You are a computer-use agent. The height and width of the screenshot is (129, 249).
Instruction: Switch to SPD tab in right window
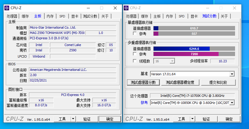point(182,16)
